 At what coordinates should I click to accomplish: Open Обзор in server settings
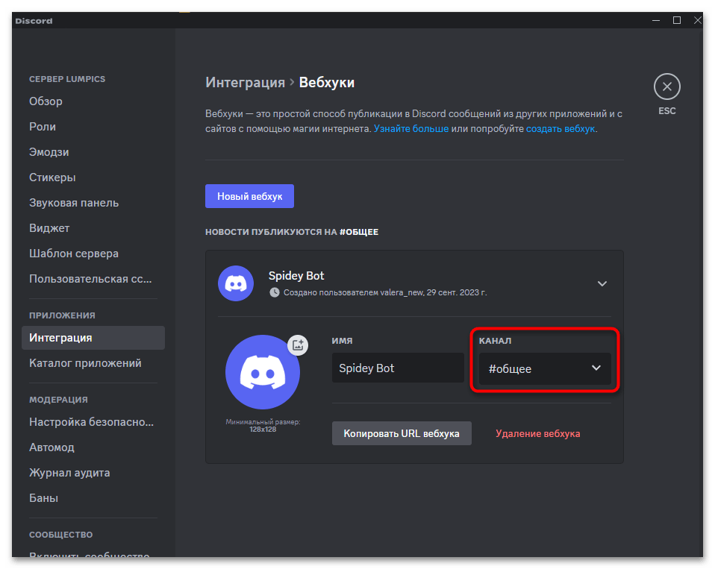(93, 101)
